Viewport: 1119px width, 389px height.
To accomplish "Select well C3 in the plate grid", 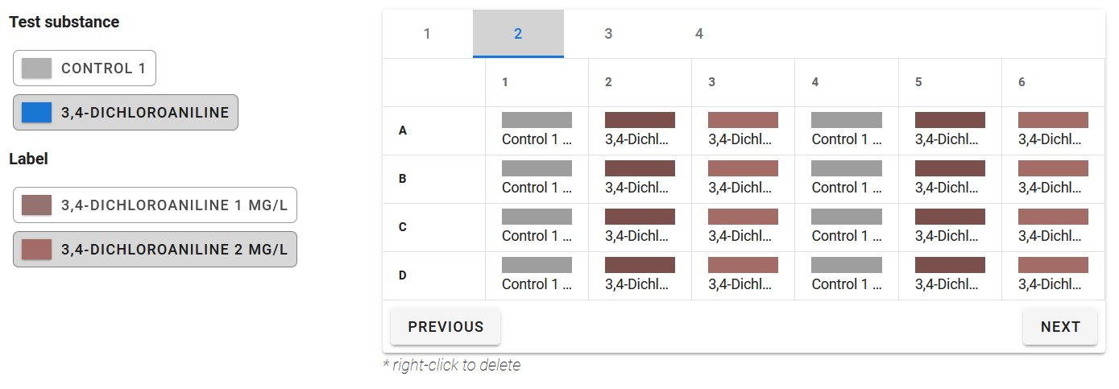I will click(x=743, y=227).
